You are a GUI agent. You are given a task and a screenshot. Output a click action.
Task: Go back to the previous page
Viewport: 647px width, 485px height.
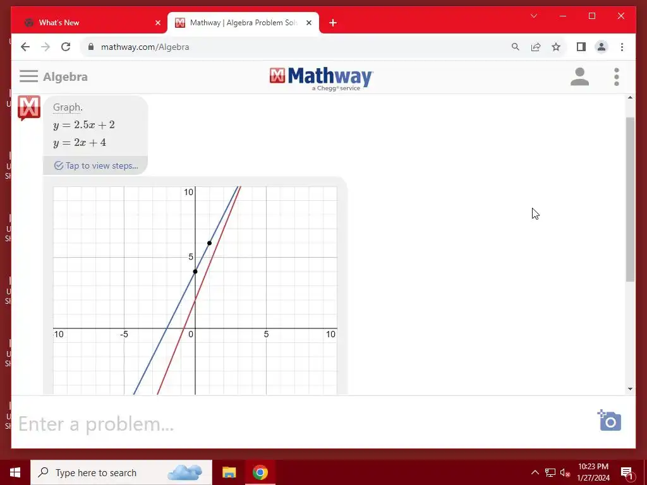(x=25, y=47)
